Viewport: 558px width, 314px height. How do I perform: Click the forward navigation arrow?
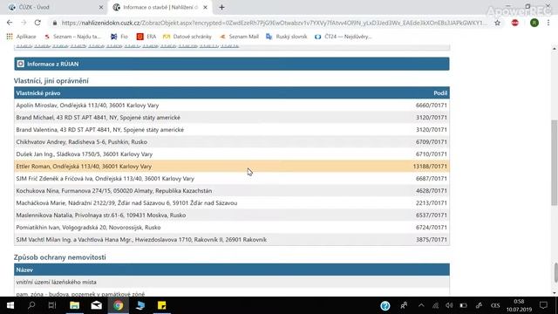click(24, 23)
